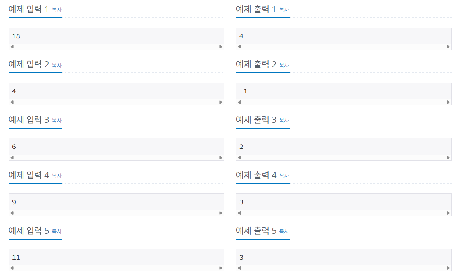Image resolution: width=459 pixels, height=276 pixels.
Task: Click inside the sample input box showing 11
Action: [x=116, y=257]
